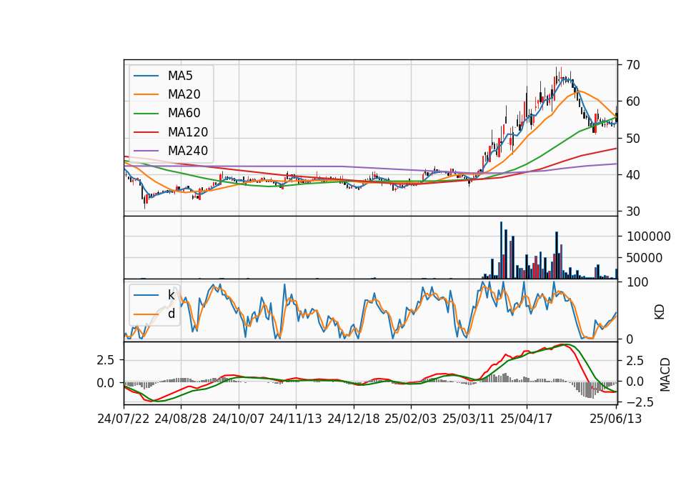The width and height of the screenshot is (686, 493).
Task: Click the 24/12/18 date axis label
Action: 354,419
